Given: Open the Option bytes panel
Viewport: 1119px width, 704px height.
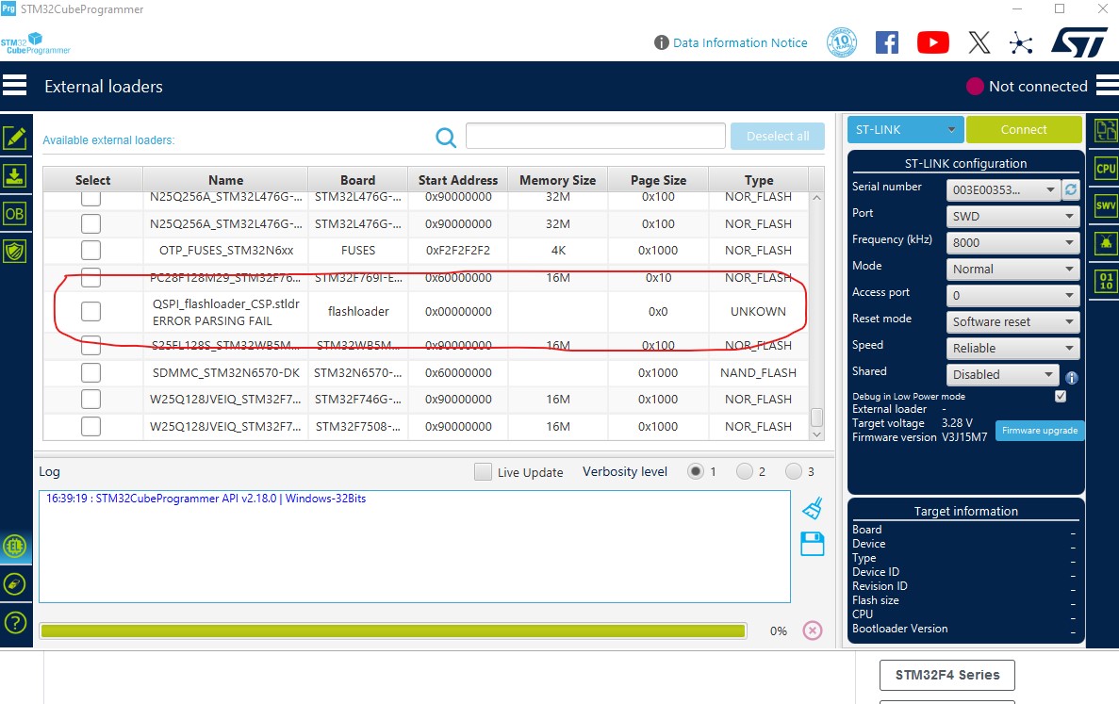Looking at the screenshot, I should [x=15, y=213].
